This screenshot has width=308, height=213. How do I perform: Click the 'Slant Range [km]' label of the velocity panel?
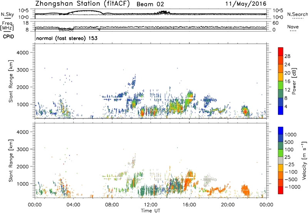point(11,160)
